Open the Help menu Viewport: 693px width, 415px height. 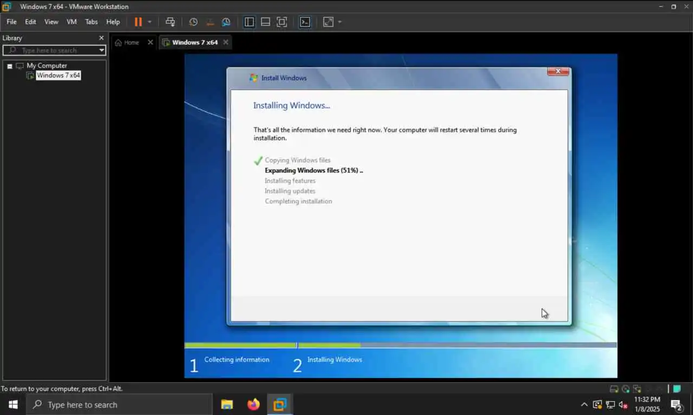[113, 22]
